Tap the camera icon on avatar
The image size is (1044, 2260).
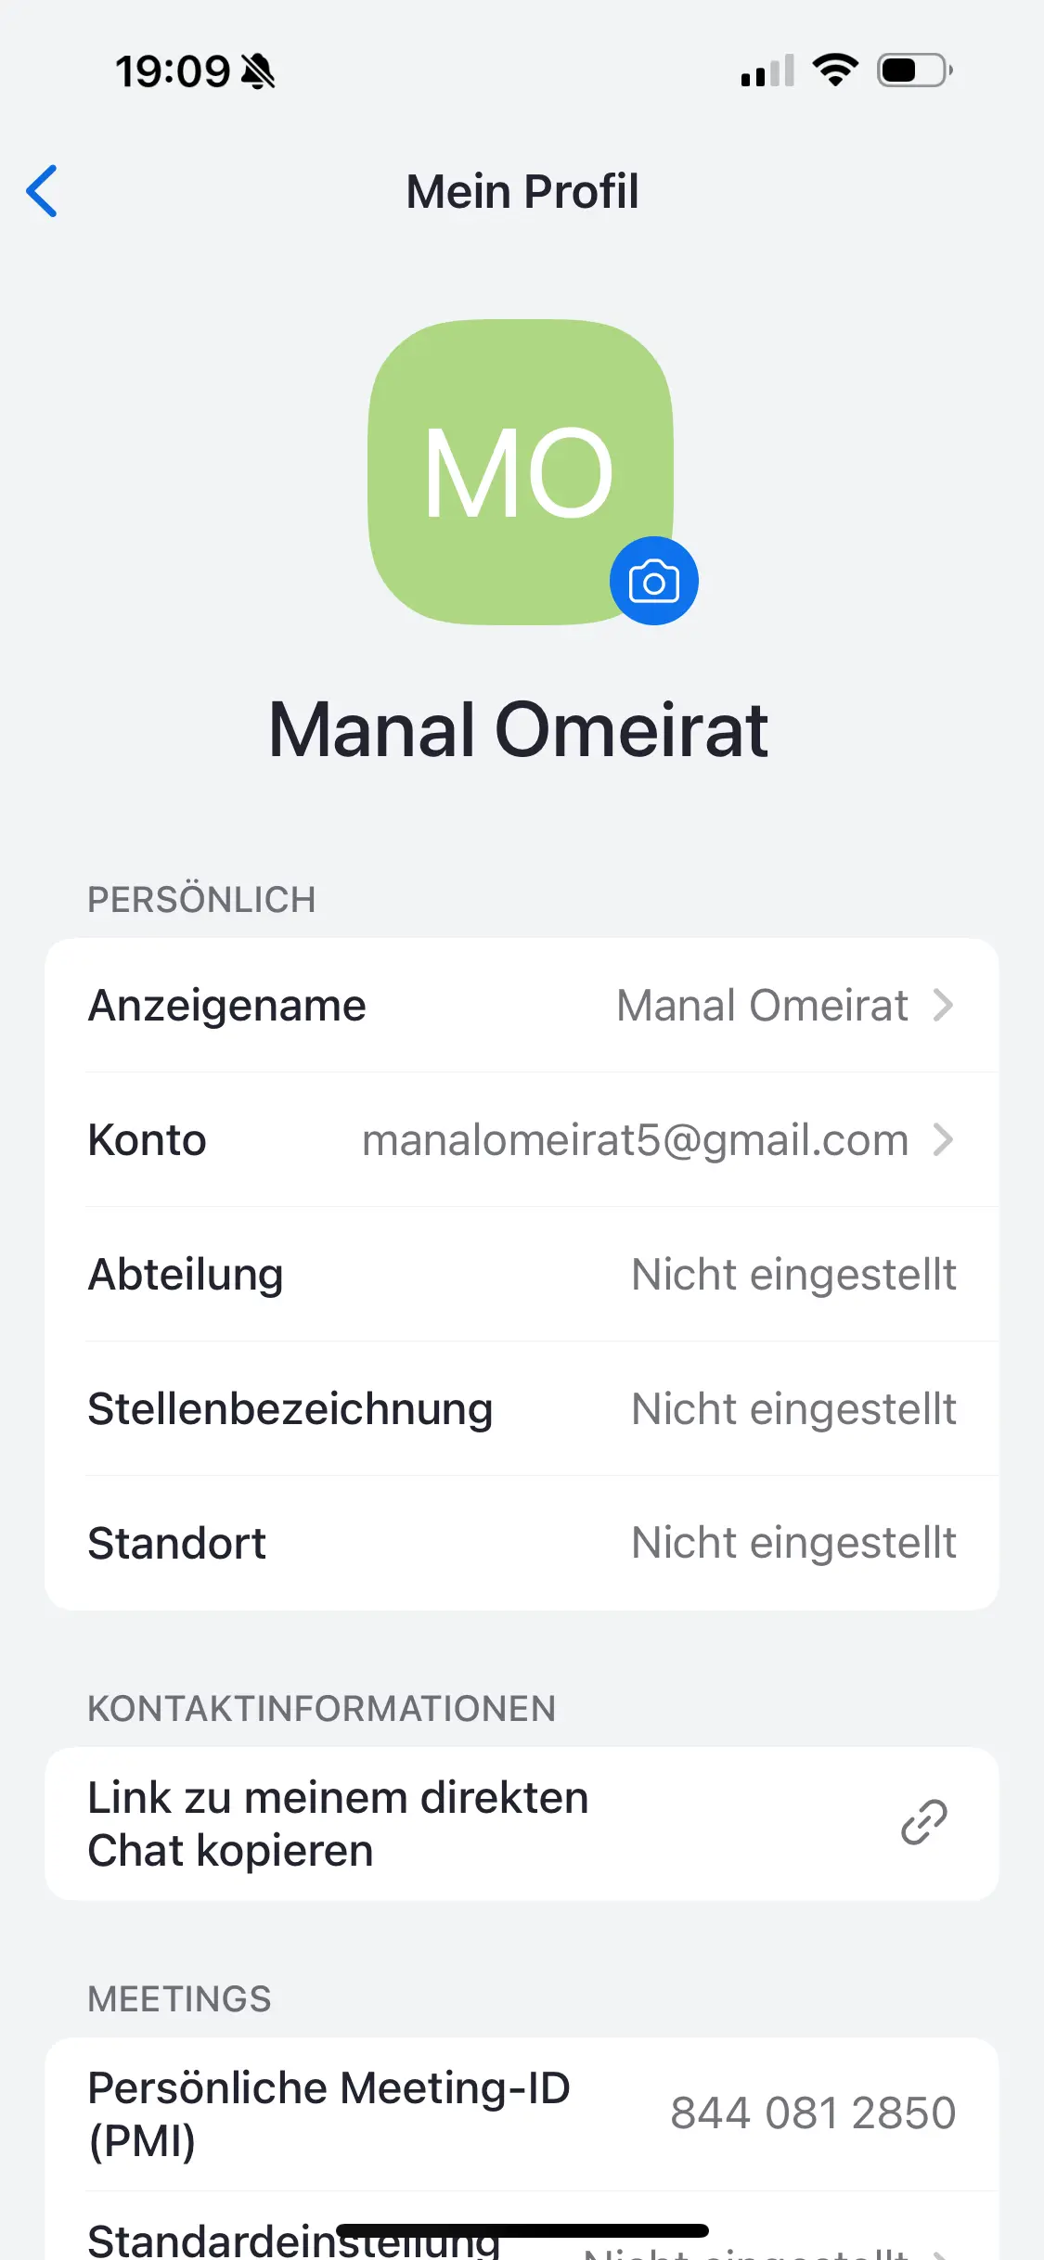click(653, 582)
